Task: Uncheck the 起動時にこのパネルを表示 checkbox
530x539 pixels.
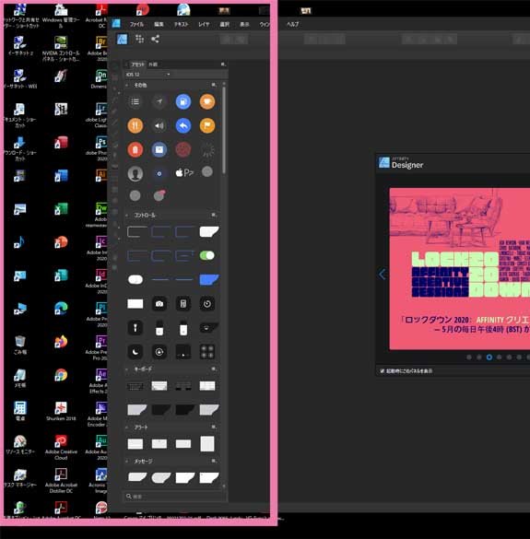Action: (383, 371)
